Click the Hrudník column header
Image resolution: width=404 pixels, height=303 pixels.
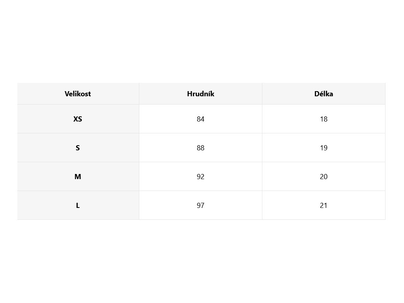click(200, 94)
